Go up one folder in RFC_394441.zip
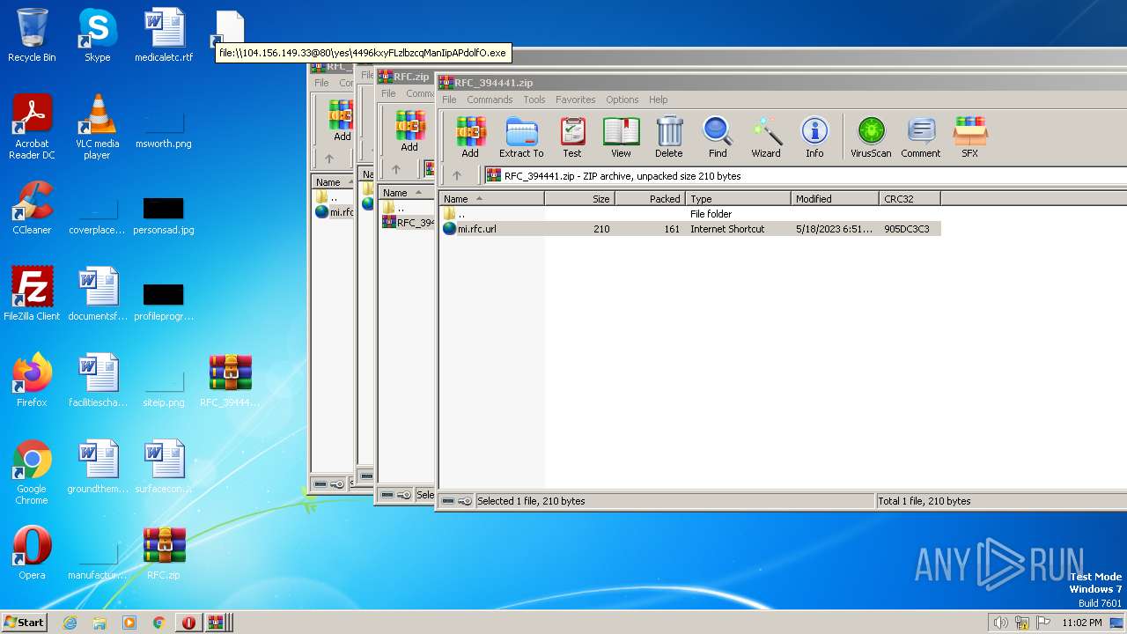 pos(456,175)
